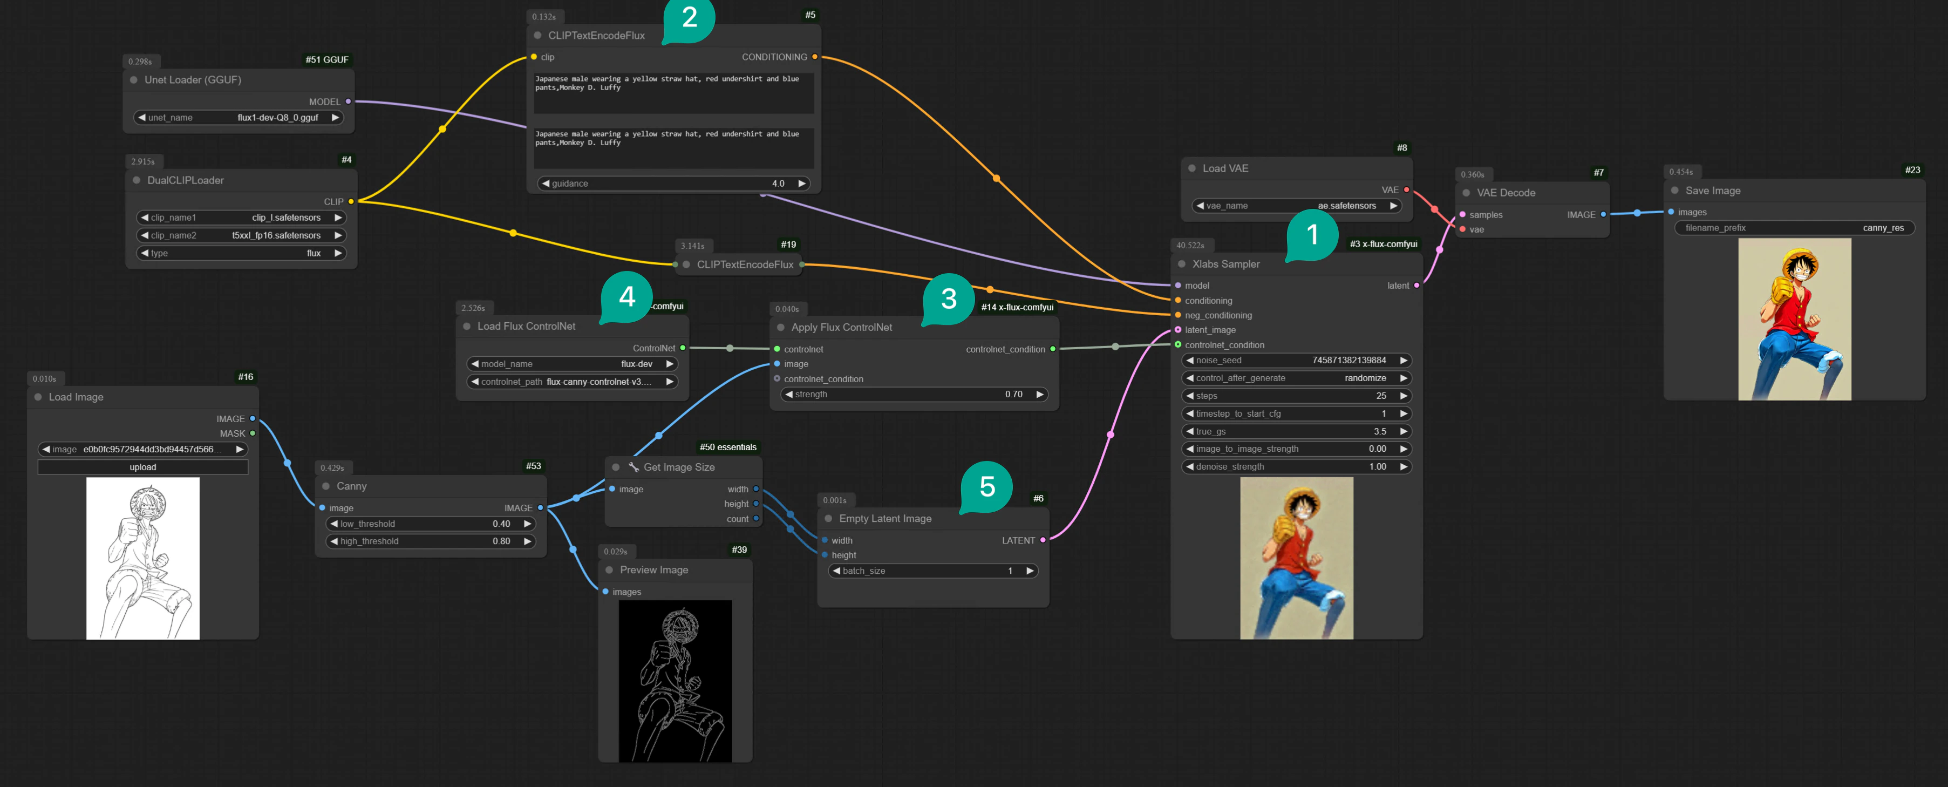
Task: Click the wrench icon on Get Image Size node
Action: click(x=634, y=467)
